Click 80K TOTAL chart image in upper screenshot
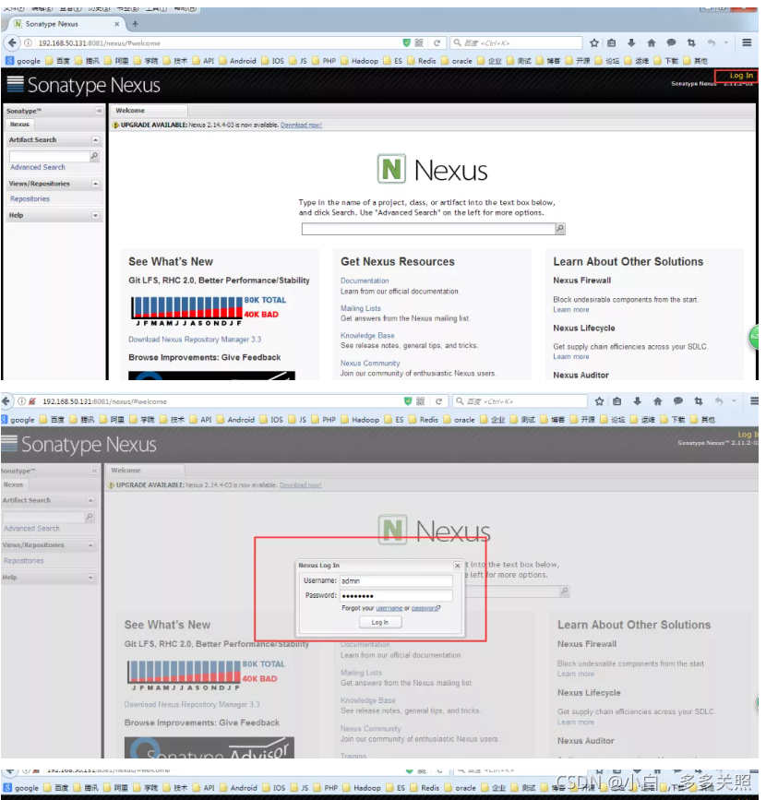 coord(209,310)
